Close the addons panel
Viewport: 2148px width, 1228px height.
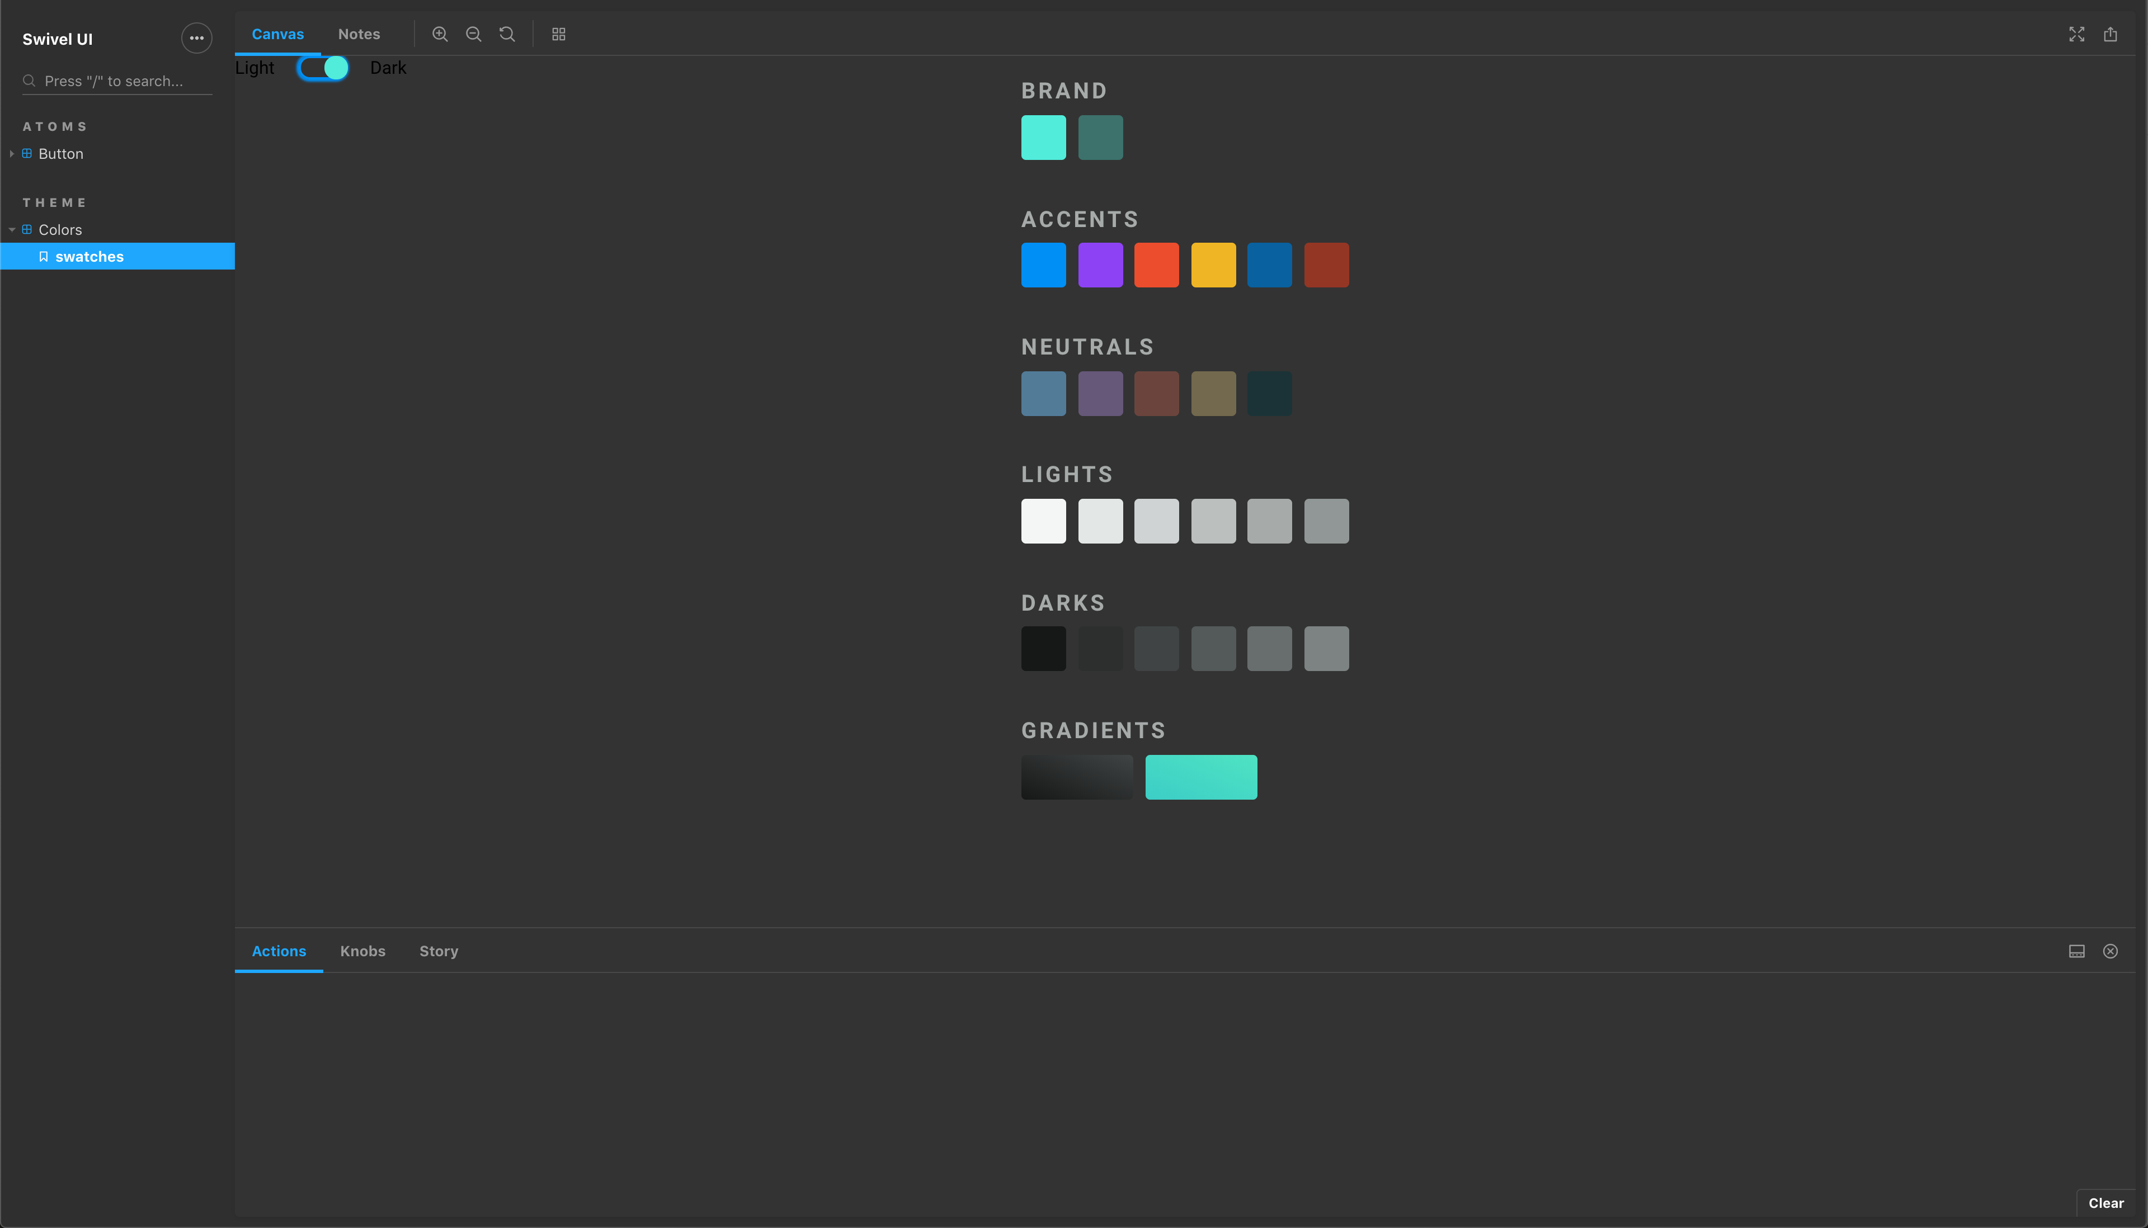2111,951
